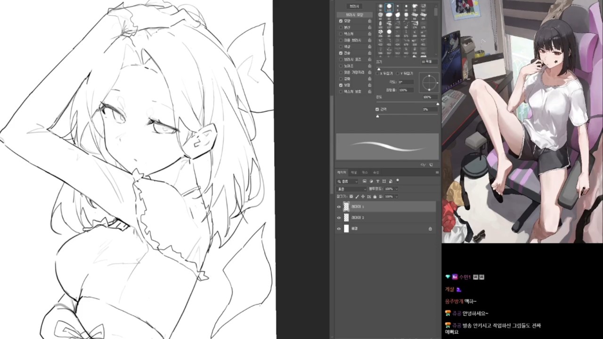This screenshot has width=603, height=339.
Task: Switch to the 채널 channels tab
Action: pos(354,172)
